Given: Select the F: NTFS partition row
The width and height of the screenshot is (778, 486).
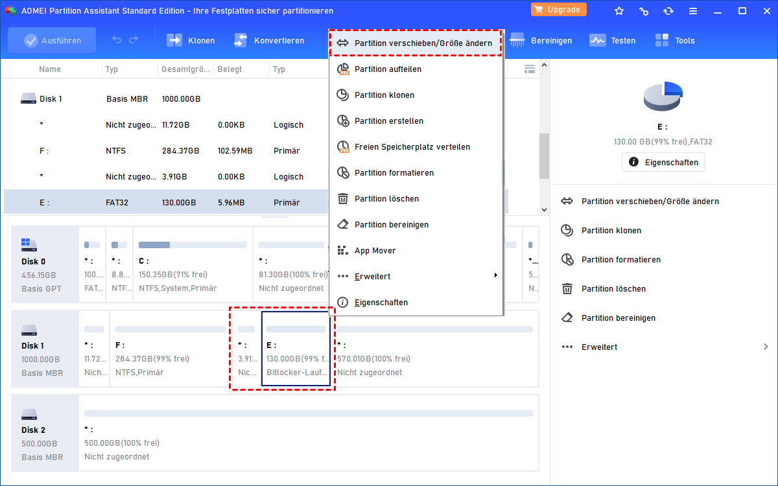Looking at the screenshot, I should tap(165, 151).
